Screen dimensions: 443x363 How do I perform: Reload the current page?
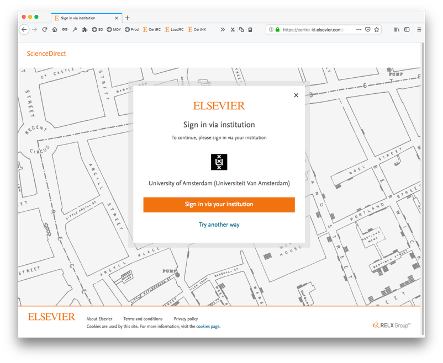(45, 29)
